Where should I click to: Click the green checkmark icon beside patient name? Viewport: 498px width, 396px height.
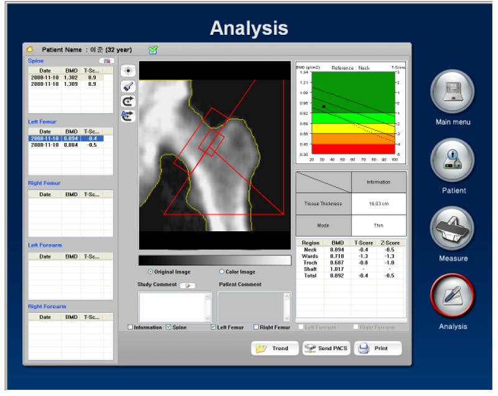coord(153,49)
